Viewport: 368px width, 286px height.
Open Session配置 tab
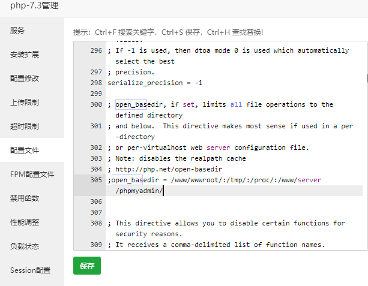pos(32,270)
